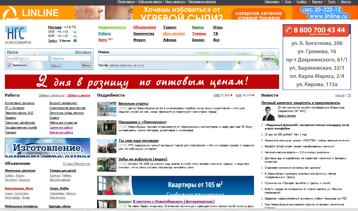Open the Регистрация link
358x211 pixels.
click(83, 52)
